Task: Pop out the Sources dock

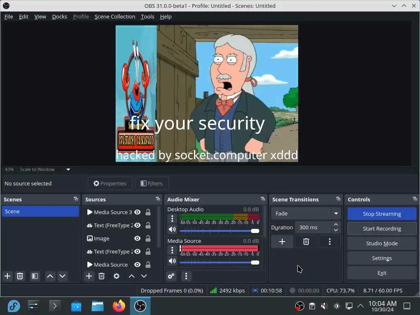Action: click(158, 199)
